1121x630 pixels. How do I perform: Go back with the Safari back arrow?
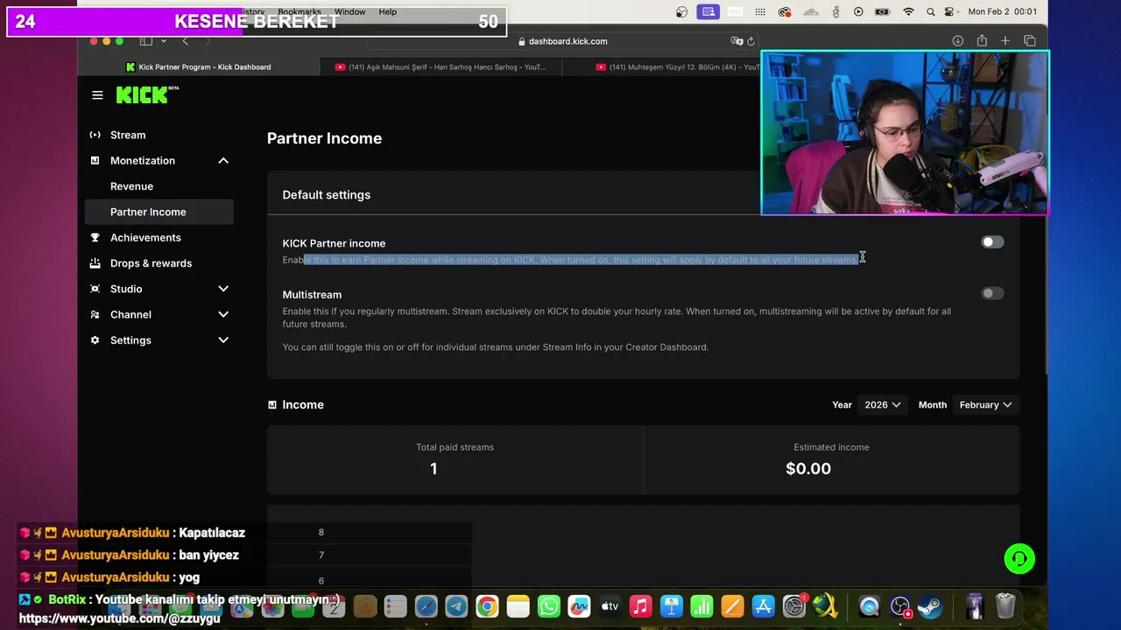click(x=185, y=41)
